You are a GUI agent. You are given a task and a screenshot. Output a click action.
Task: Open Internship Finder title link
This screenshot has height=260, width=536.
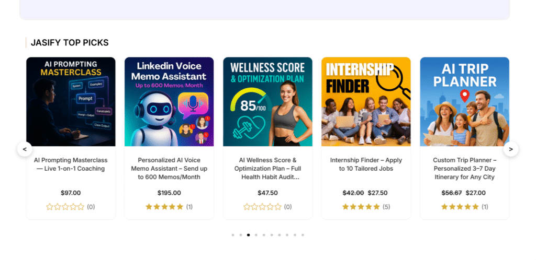pyautogui.click(x=366, y=164)
